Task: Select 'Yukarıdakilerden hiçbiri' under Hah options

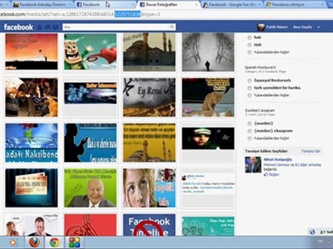Action: tap(249, 52)
